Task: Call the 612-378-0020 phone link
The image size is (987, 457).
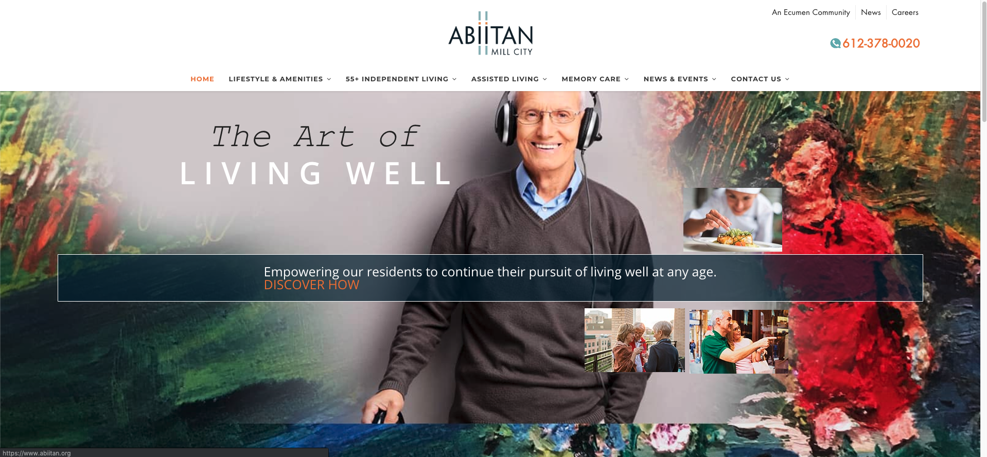Action: pyautogui.click(x=881, y=43)
